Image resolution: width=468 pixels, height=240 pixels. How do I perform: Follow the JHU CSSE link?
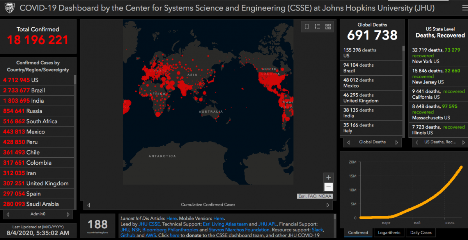[149, 224]
